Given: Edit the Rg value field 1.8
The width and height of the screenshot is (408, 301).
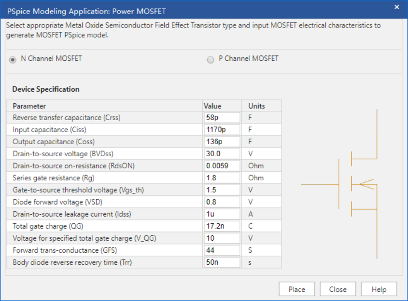Looking at the screenshot, I should pos(222,178).
